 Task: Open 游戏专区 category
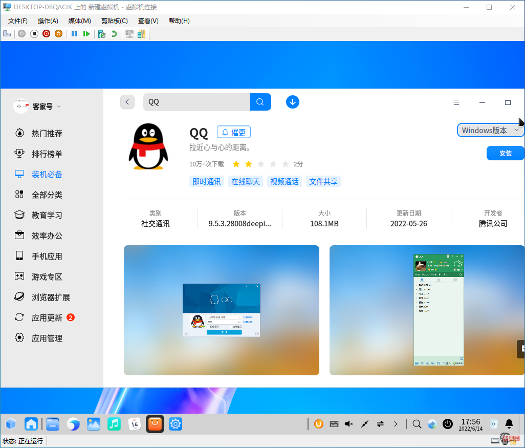coord(47,277)
